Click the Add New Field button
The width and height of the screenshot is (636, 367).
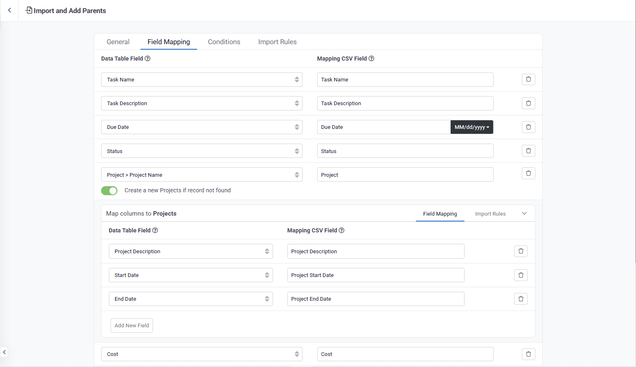132,326
